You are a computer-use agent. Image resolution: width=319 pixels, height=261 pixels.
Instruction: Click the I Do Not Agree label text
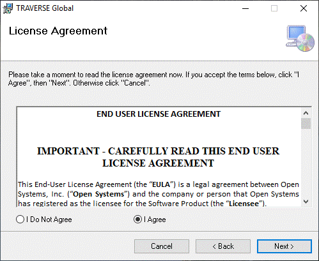(x=49, y=220)
